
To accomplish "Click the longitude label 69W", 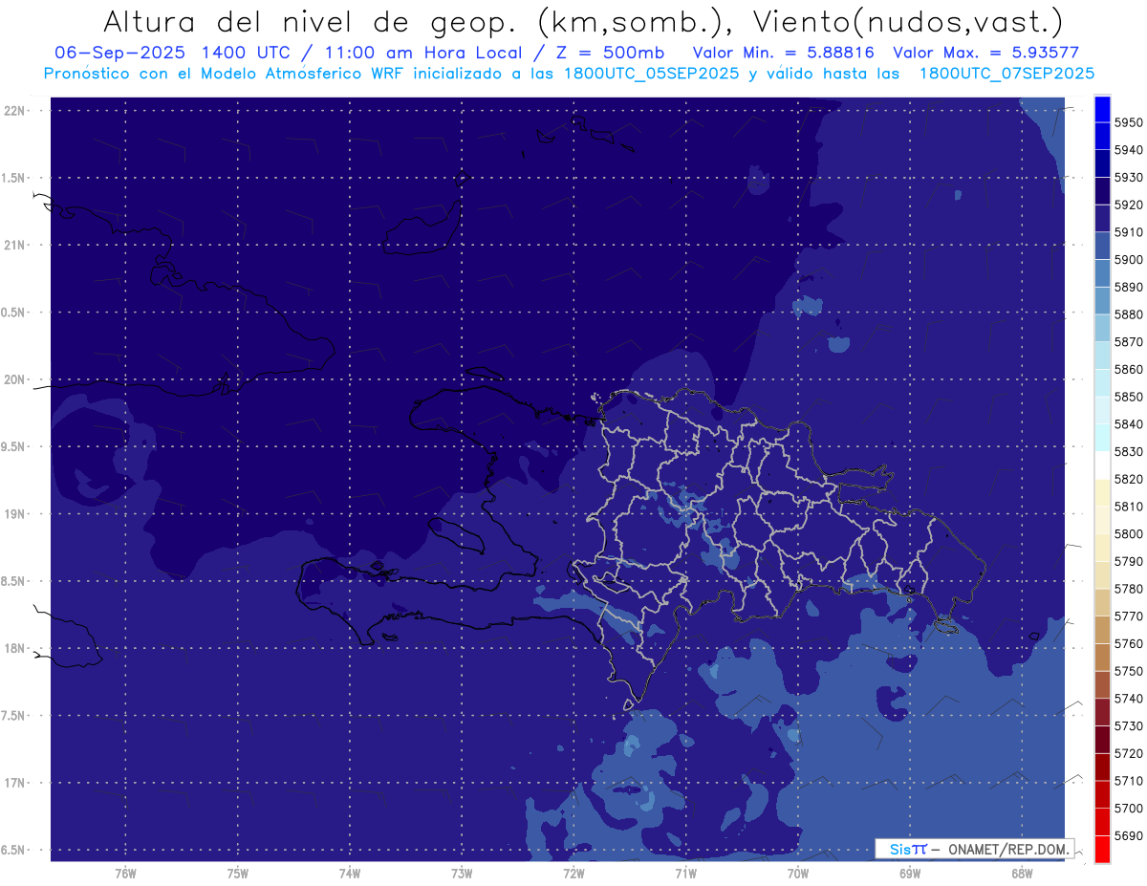I will 910,874.
